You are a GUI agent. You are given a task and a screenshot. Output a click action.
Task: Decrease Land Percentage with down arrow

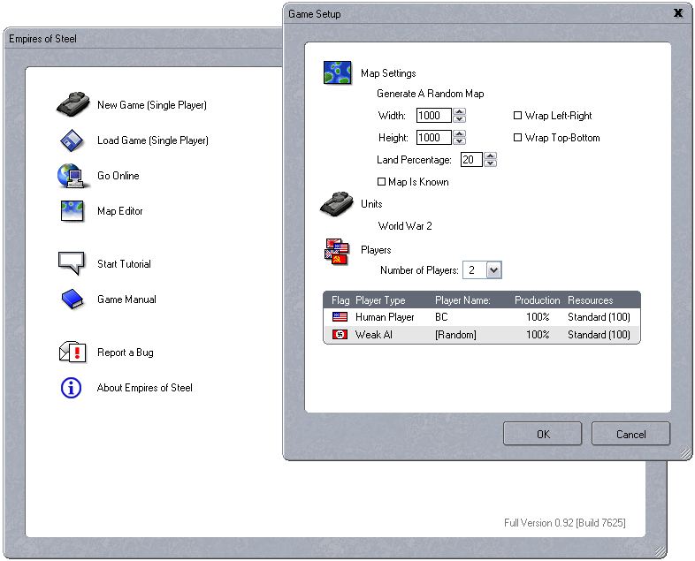[491, 163]
